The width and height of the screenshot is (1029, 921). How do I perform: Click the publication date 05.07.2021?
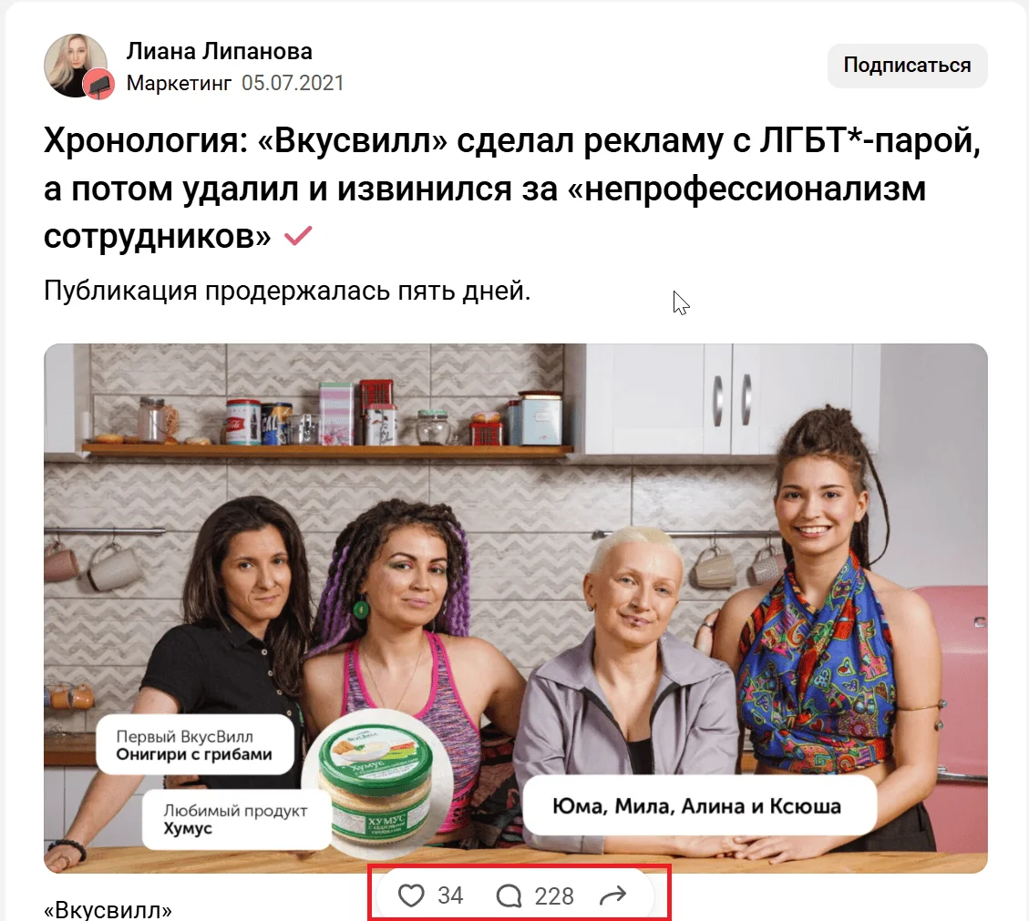pyautogui.click(x=293, y=83)
